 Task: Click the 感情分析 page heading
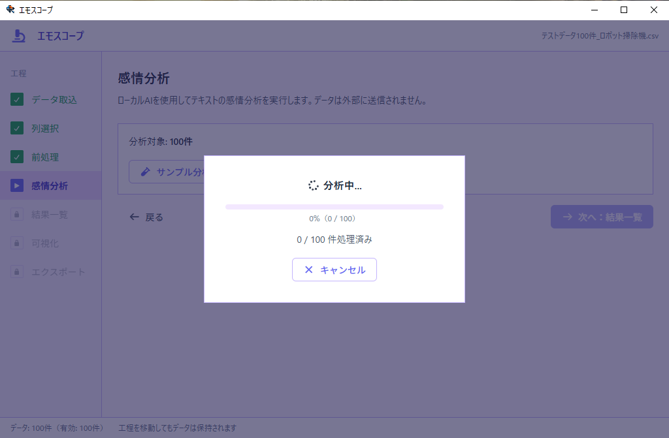point(144,78)
